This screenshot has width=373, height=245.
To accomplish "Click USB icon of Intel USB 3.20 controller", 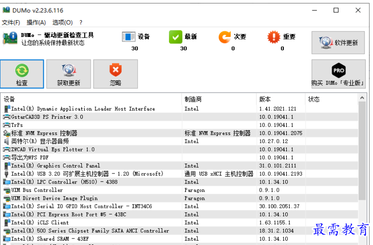I will (x=6, y=174).
